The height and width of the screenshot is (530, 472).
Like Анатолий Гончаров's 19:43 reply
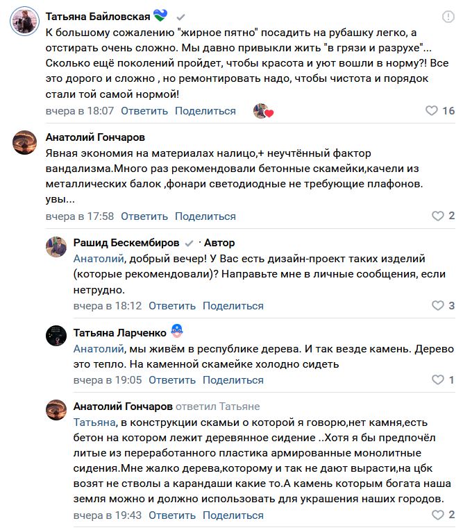tap(438, 515)
